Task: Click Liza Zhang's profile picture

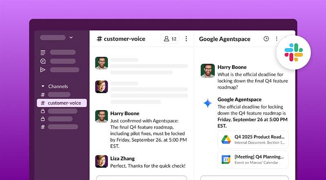Action: coord(101,161)
